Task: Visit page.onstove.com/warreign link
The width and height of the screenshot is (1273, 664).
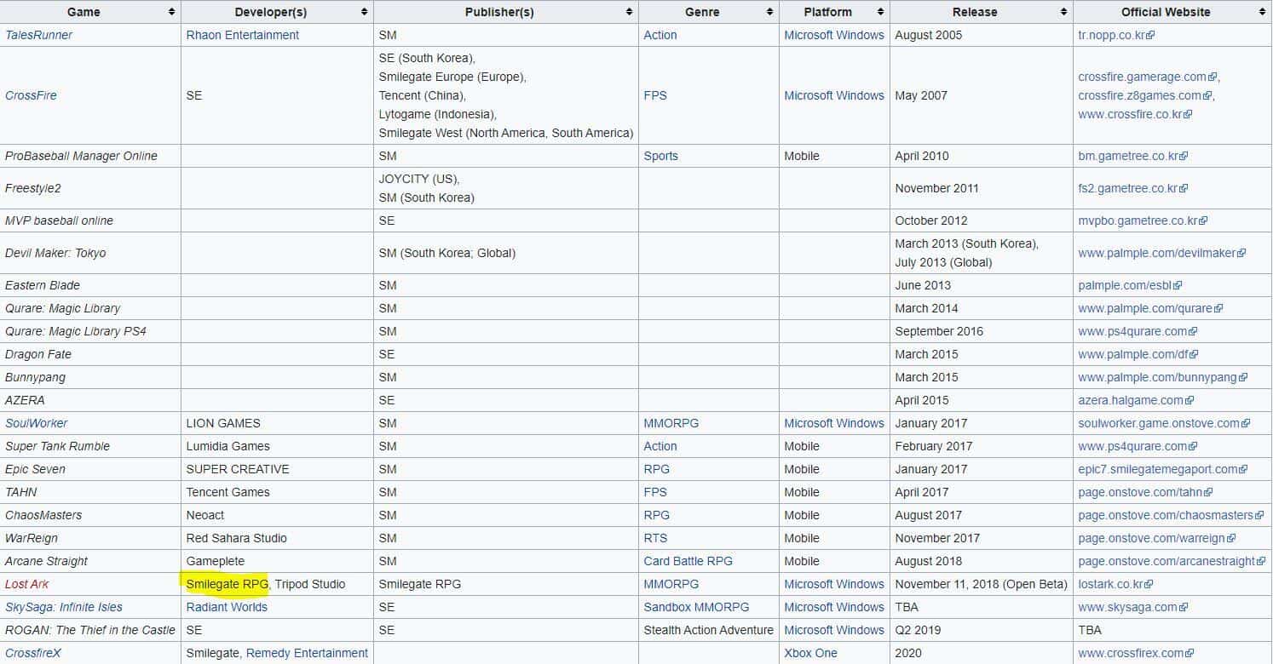Action: tap(1157, 538)
